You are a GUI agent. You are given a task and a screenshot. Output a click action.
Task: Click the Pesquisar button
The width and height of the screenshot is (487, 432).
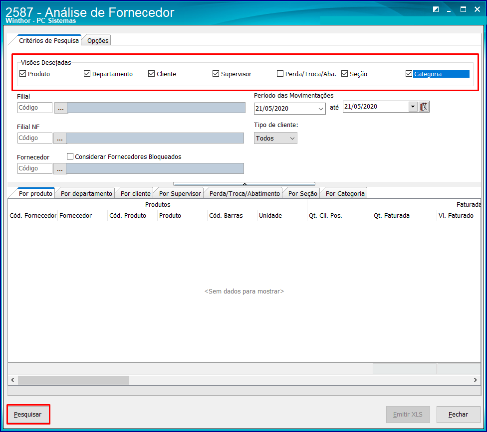pos(28,415)
